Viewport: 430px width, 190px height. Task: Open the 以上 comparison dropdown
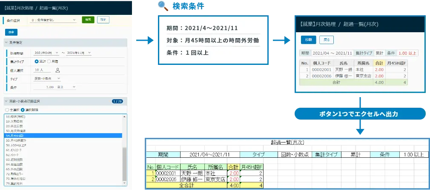66,87
